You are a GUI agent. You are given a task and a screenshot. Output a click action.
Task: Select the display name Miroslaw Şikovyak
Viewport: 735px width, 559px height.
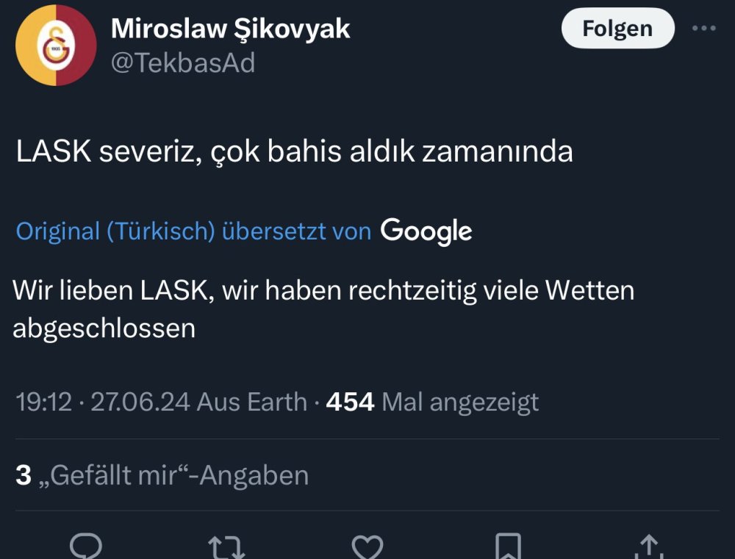(x=230, y=28)
